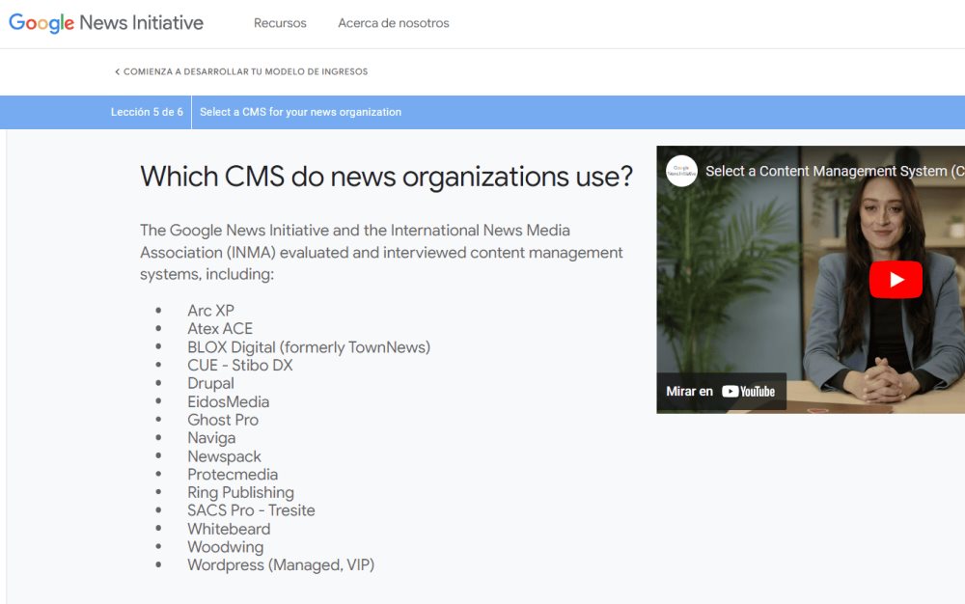The width and height of the screenshot is (965, 604).
Task: Click the Lección 5 de 6 label
Action: (x=147, y=112)
